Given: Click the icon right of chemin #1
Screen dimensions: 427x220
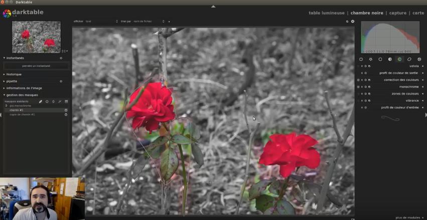Looking at the screenshot, I should [66, 110].
